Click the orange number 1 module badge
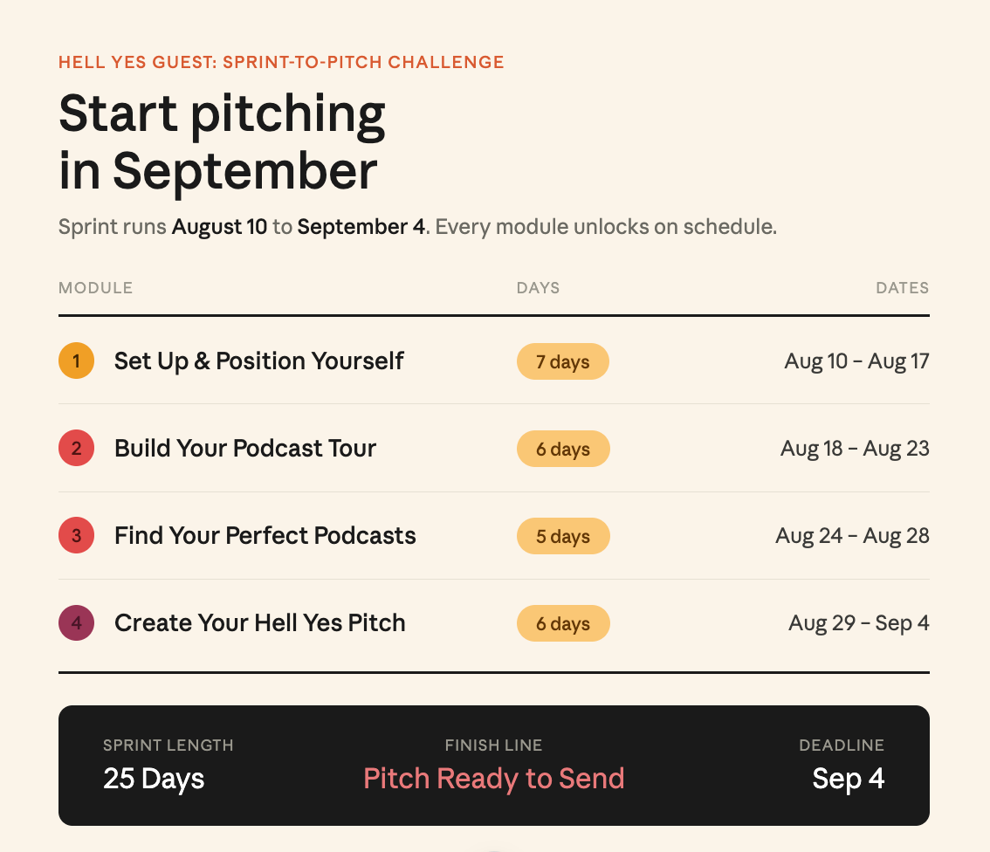The image size is (990, 852). point(77,361)
